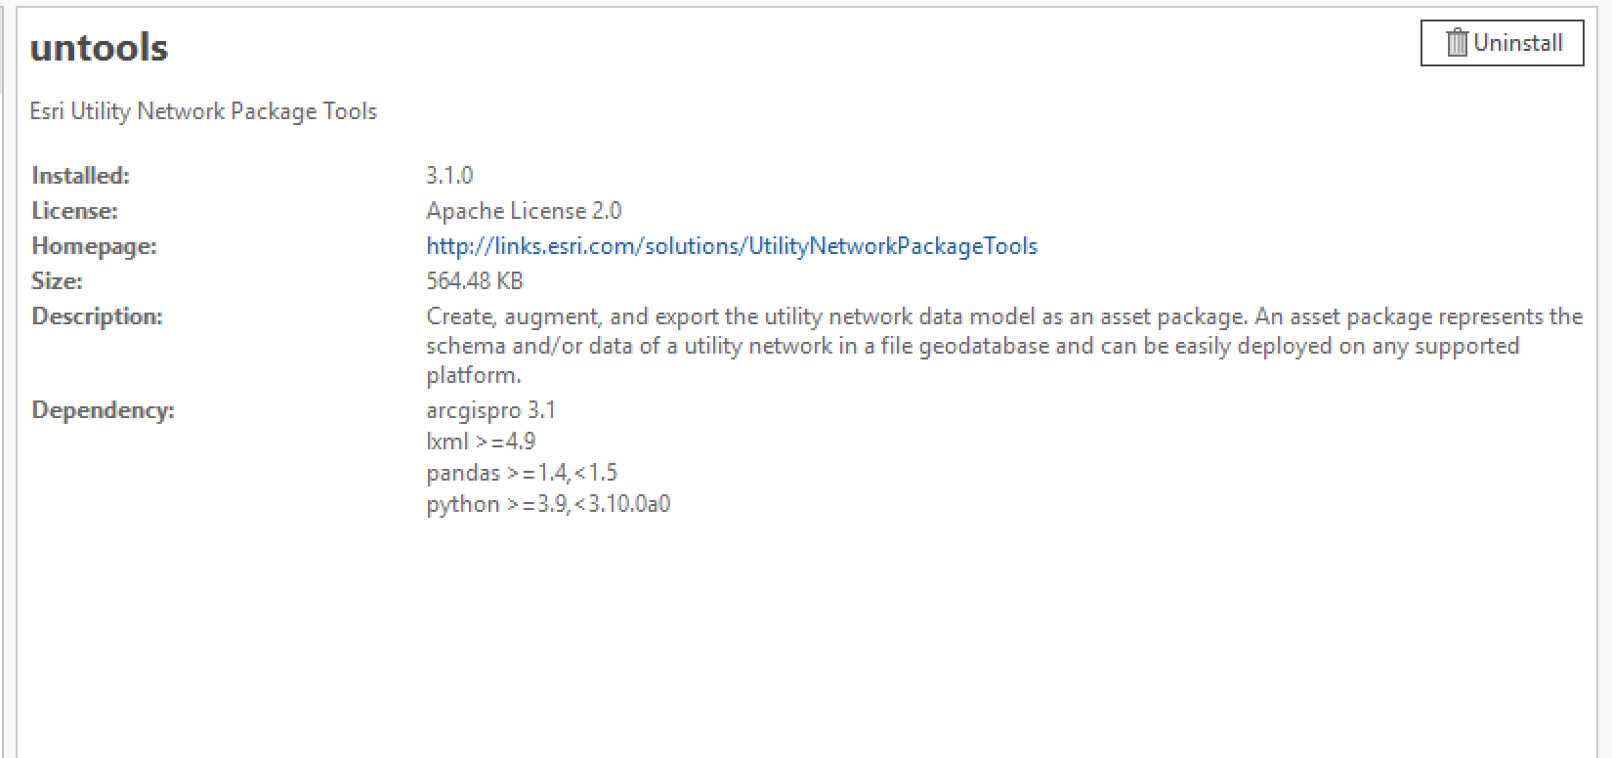Screen dimensions: 1612x758
Task: Uninstall the untools package
Action: click(1502, 42)
